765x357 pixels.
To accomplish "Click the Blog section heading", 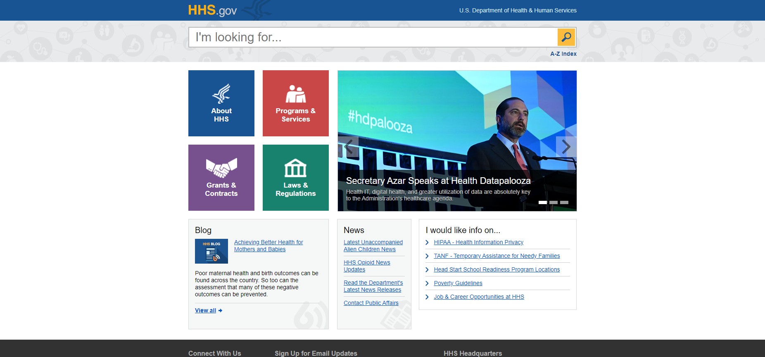I will pos(203,230).
